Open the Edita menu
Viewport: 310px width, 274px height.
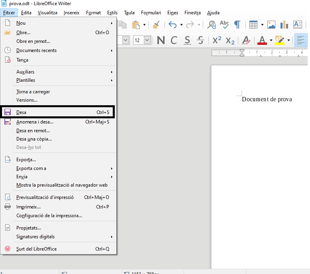pyautogui.click(x=26, y=13)
